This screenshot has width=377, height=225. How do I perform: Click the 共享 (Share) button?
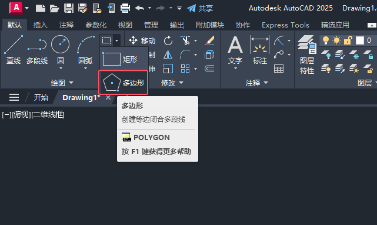pos(200,8)
